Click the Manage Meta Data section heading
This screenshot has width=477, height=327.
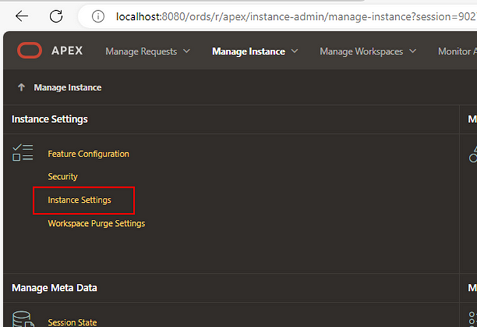[x=54, y=287]
